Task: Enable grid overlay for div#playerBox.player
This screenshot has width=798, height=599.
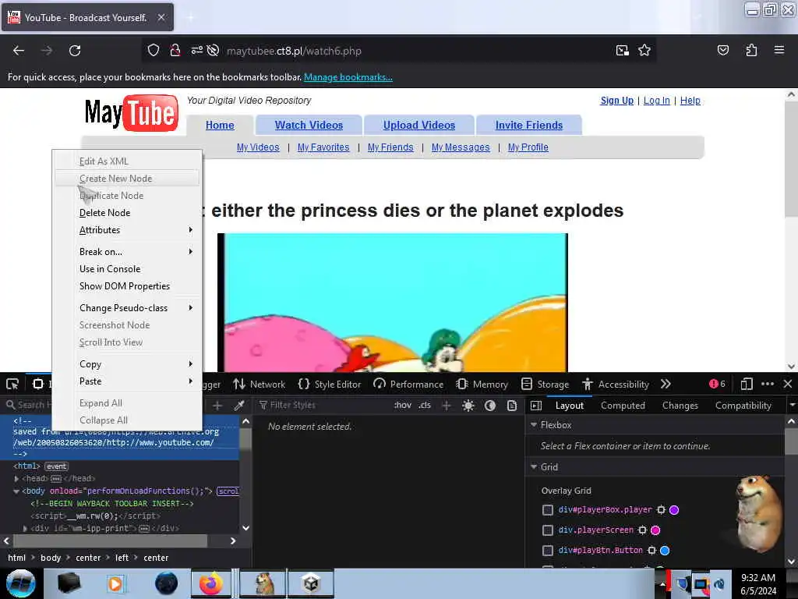Action: 548,510
